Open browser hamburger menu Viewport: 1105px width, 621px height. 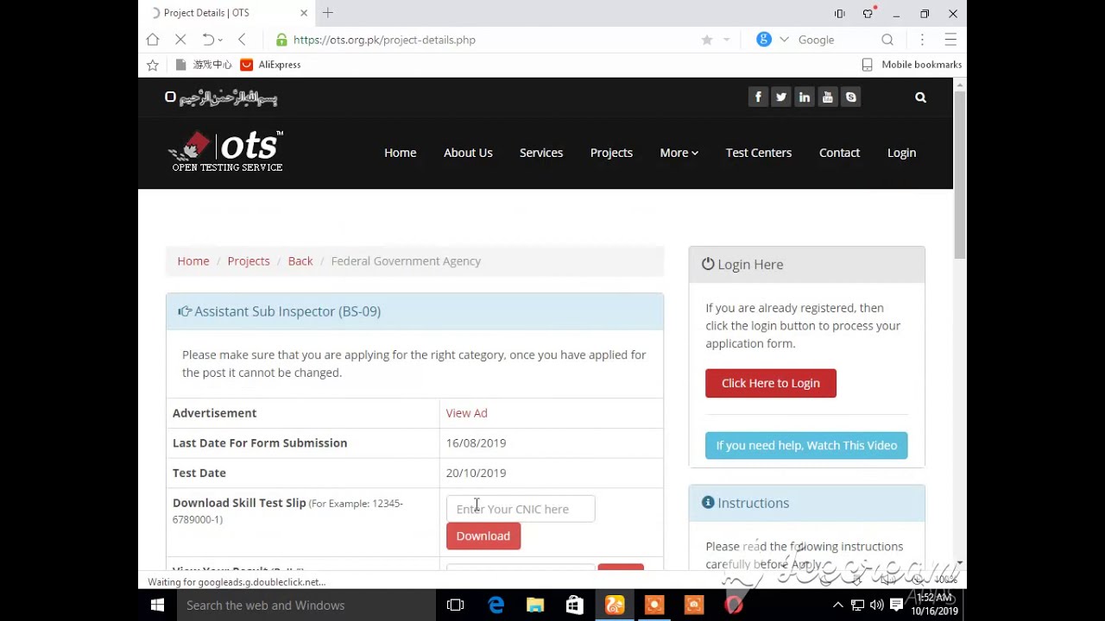click(950, 40)
